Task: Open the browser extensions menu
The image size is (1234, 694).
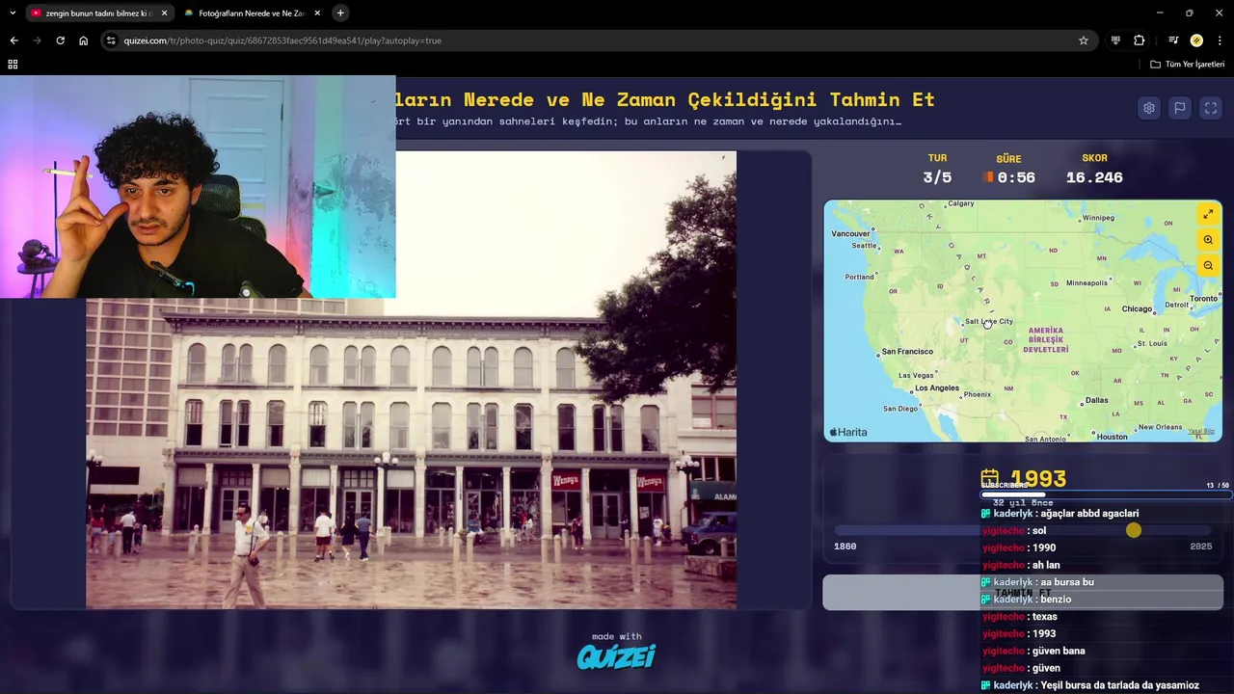Action: [1140, 40]
